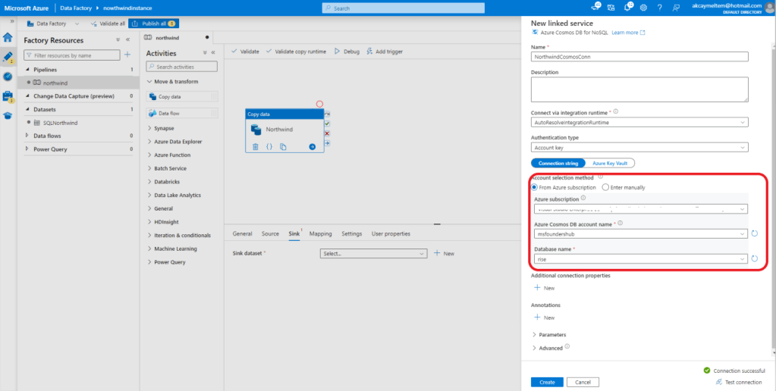Open the code braces icon on Northwind activity
Screen dimensions: 776x391
(269, 146)
